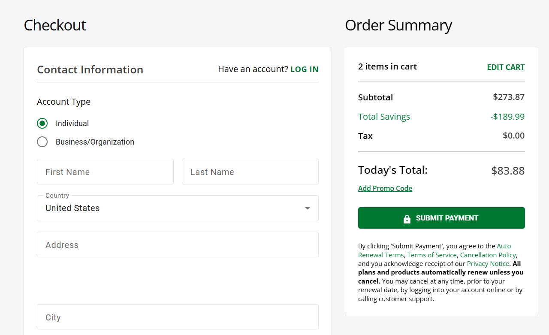Follow the LOG IN link
Screen dimensions: 549x335
tap(305, 69)
